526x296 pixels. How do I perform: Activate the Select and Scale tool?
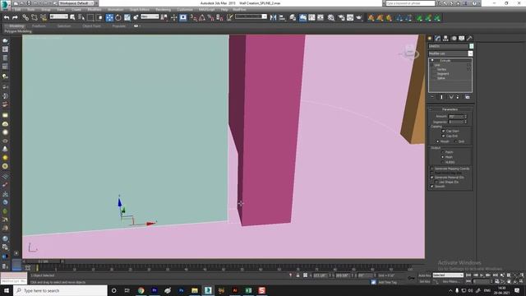click(127, 17)
